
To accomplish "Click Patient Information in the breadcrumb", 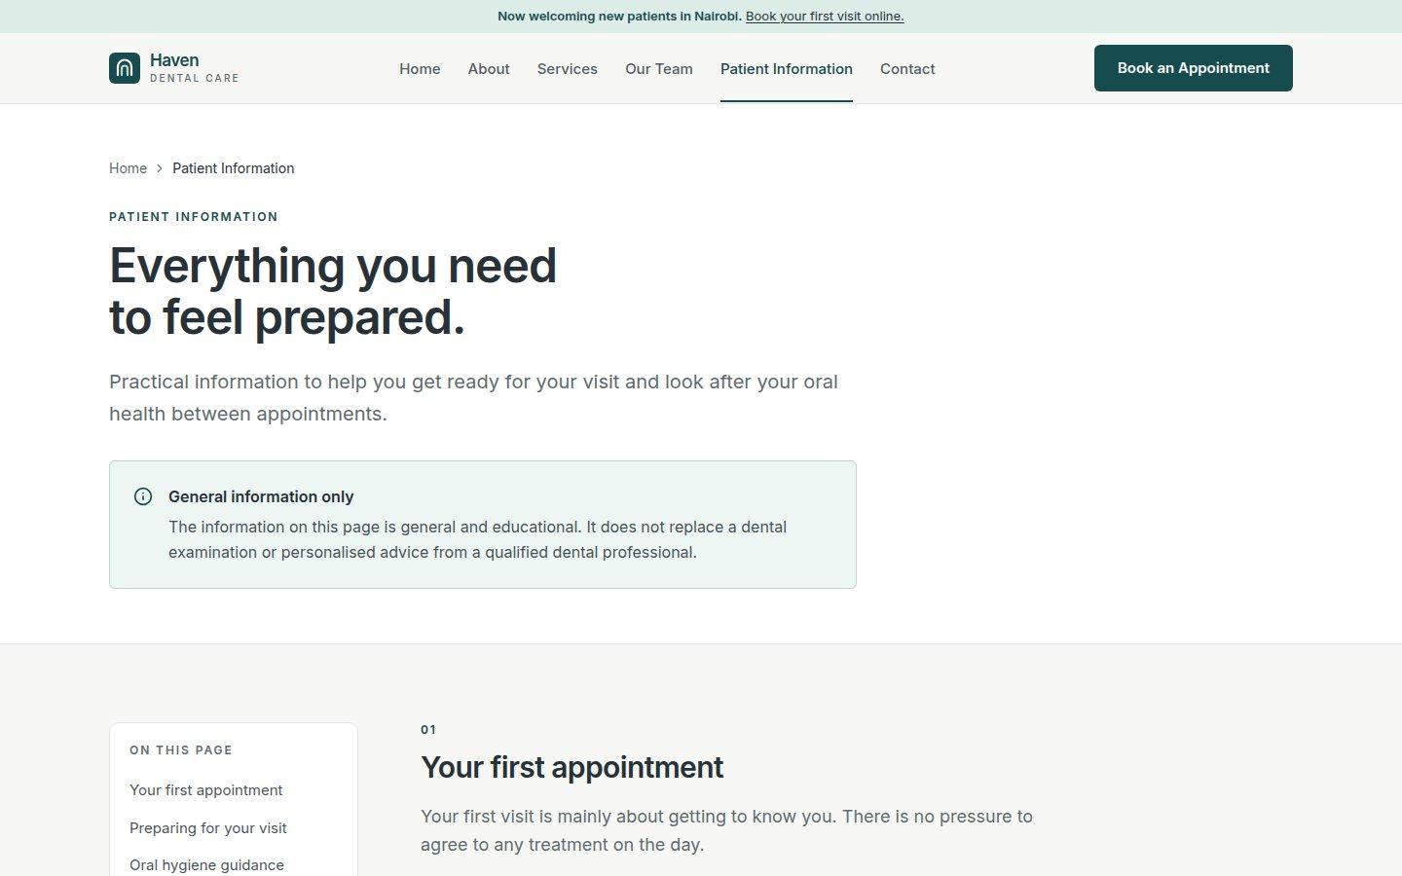I will (234, 168).
